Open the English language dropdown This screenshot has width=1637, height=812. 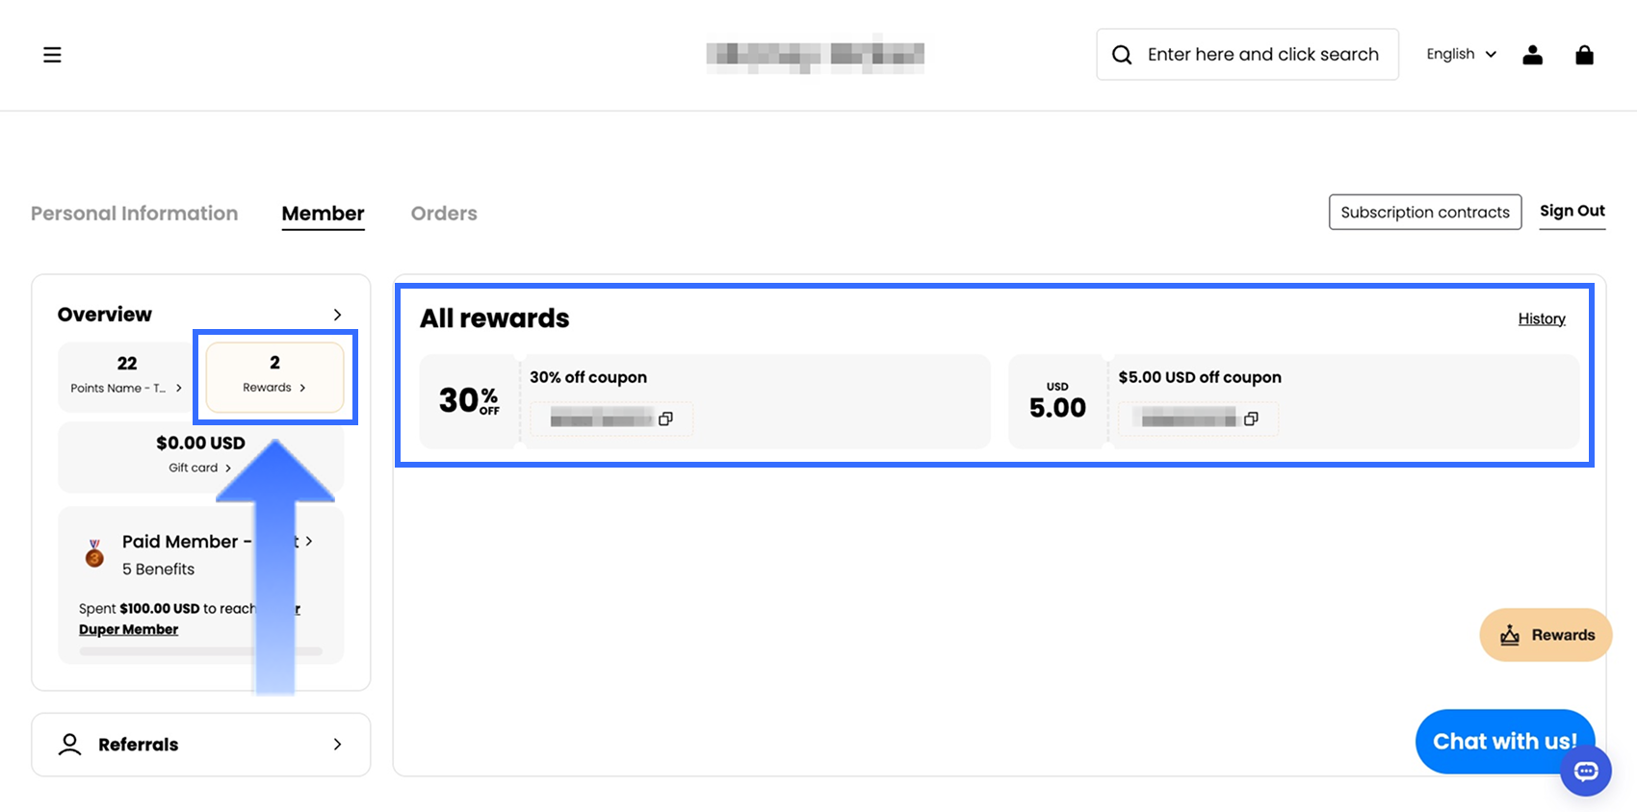coord(1461,55)
